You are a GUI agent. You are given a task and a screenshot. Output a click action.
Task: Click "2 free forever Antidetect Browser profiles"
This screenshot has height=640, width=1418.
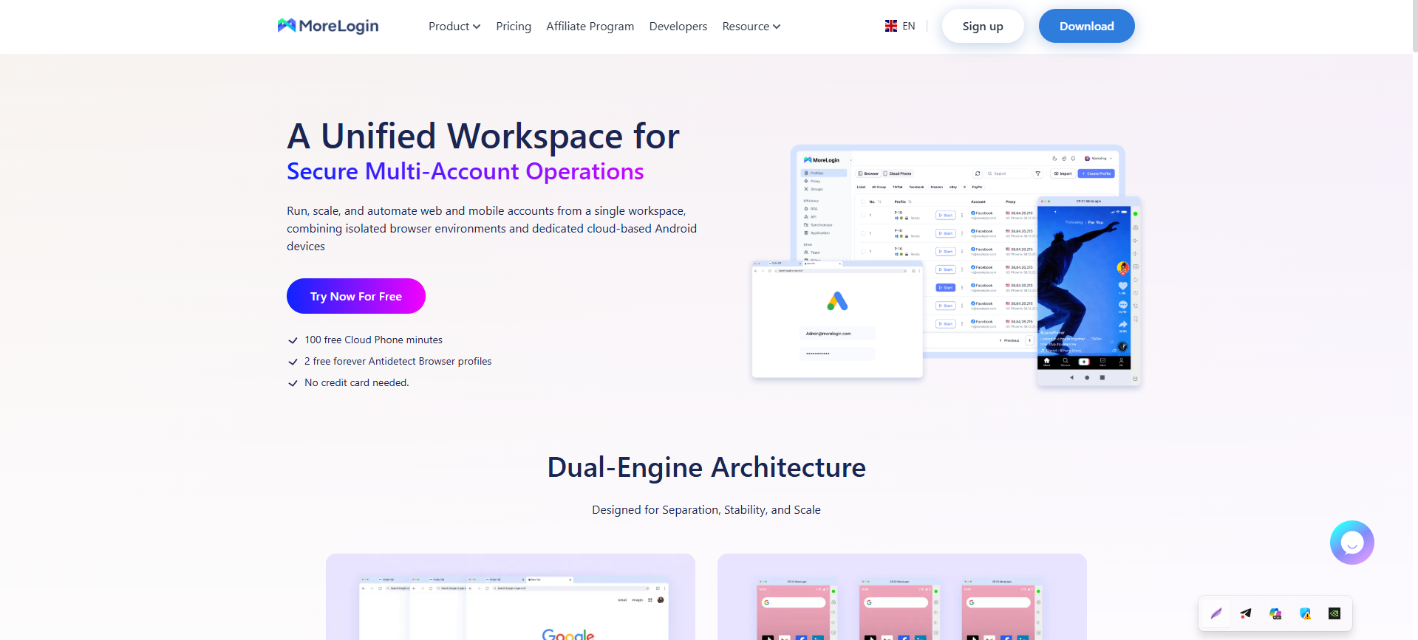tap(398, 361)
